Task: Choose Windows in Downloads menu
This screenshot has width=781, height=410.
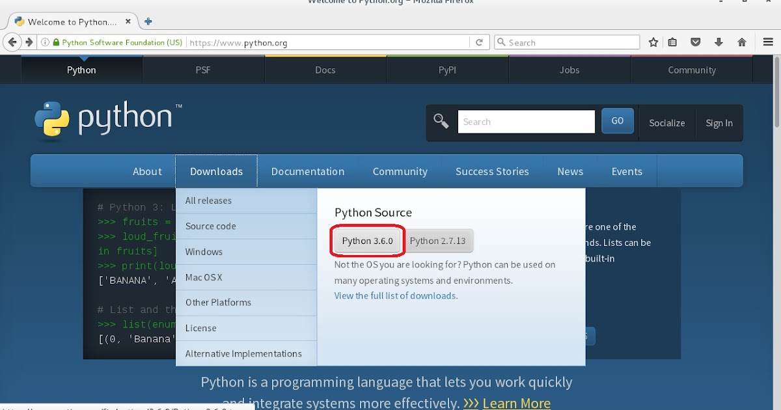Action: point(246,251)
